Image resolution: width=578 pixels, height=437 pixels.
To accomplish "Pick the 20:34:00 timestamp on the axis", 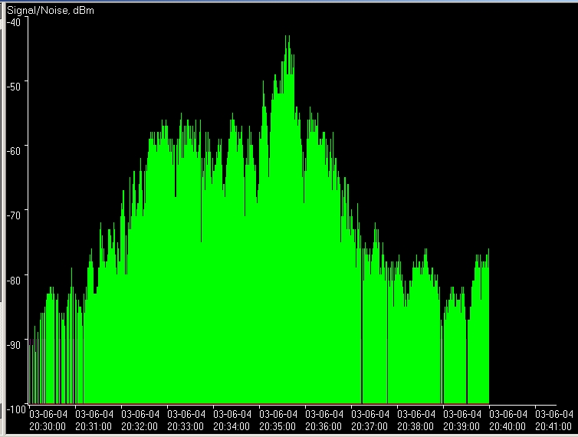I will coord(232,421).
